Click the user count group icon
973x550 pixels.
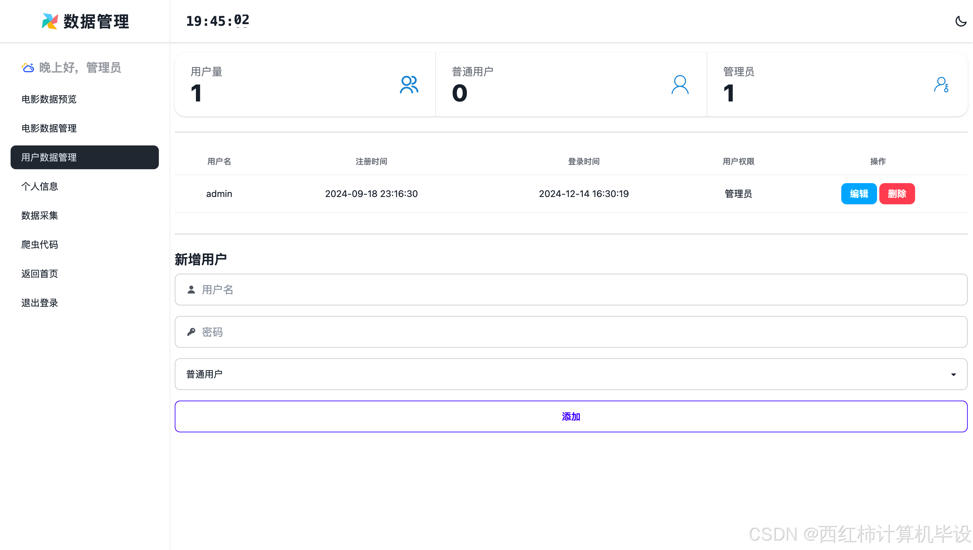pos(409,85)
